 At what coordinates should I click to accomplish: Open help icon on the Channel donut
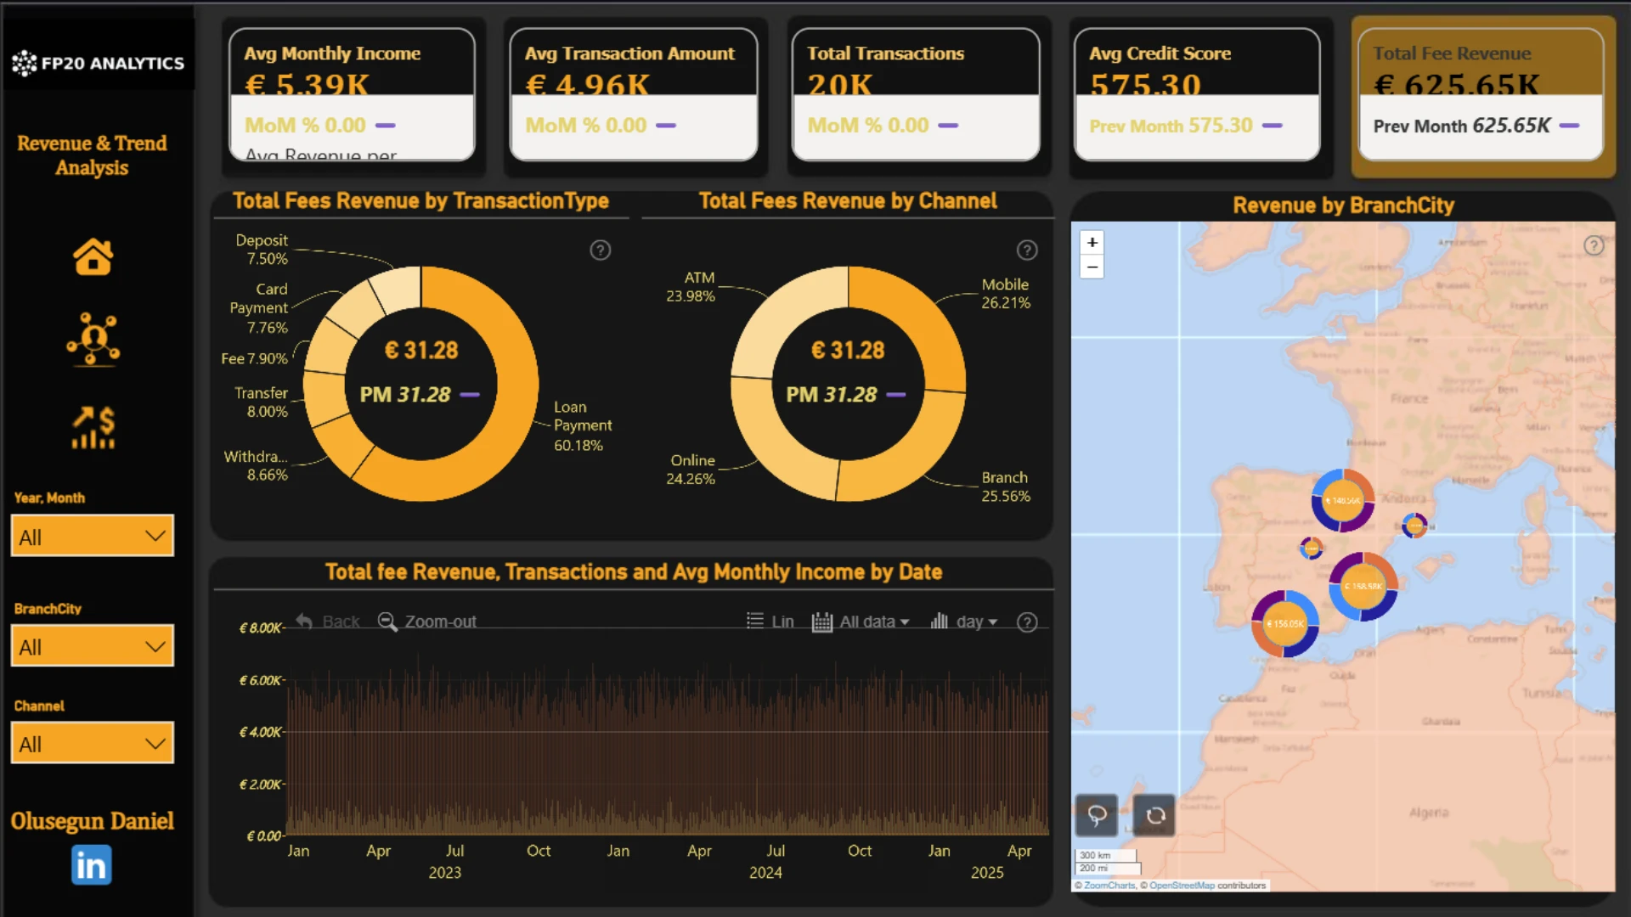1027,250
